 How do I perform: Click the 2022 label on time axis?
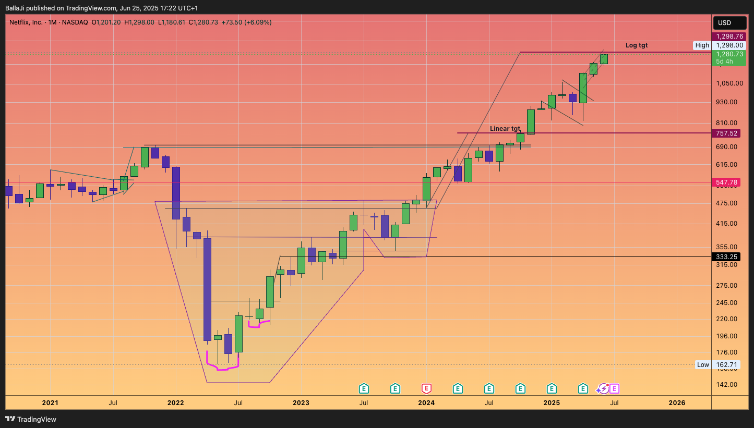[x=175, y=403]
